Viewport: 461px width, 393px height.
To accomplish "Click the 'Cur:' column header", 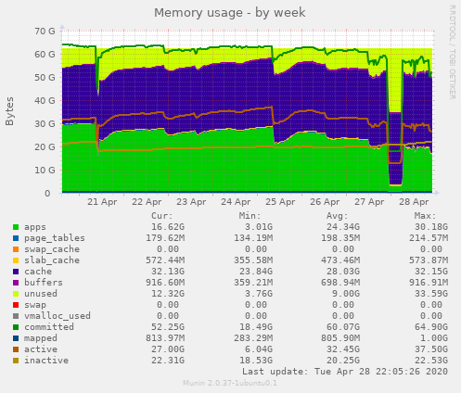I will tap(162, 216).
